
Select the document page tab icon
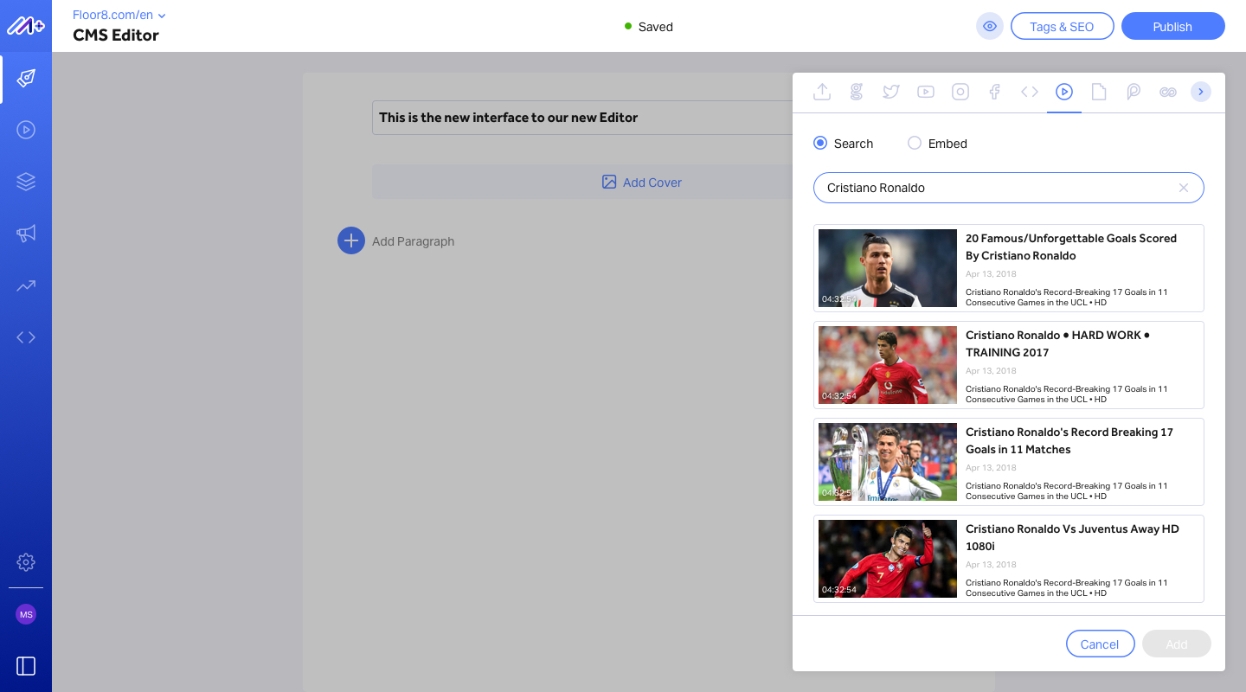(1099, 92)
